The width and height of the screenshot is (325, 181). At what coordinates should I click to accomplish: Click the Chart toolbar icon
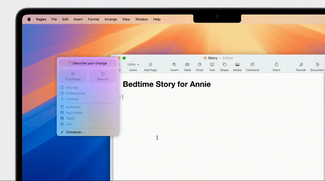pyautogui.click(x=200, y=64)
